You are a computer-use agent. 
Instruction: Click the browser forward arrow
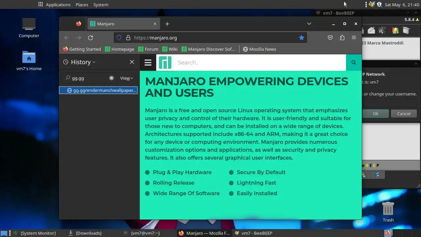pos(79,38)
